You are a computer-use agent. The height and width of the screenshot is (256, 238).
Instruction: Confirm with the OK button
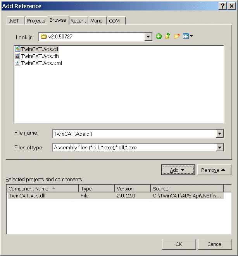coord(179,244)
